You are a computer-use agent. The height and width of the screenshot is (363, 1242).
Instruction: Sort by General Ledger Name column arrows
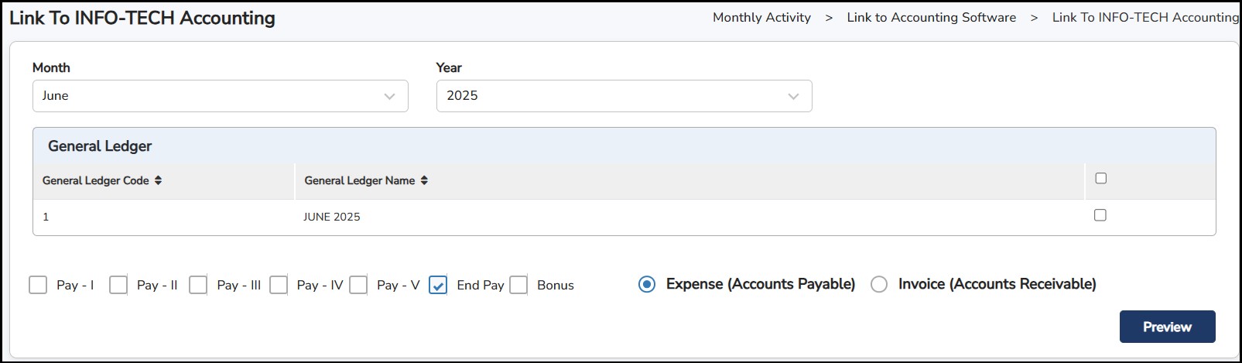tap(424, 180)
